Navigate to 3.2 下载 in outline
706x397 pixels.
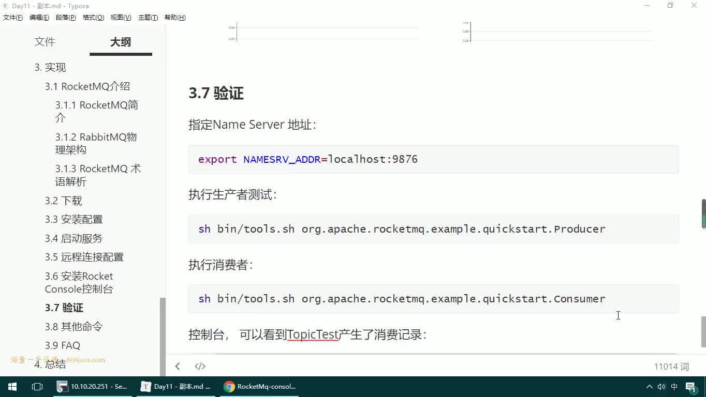coord(63,201)
